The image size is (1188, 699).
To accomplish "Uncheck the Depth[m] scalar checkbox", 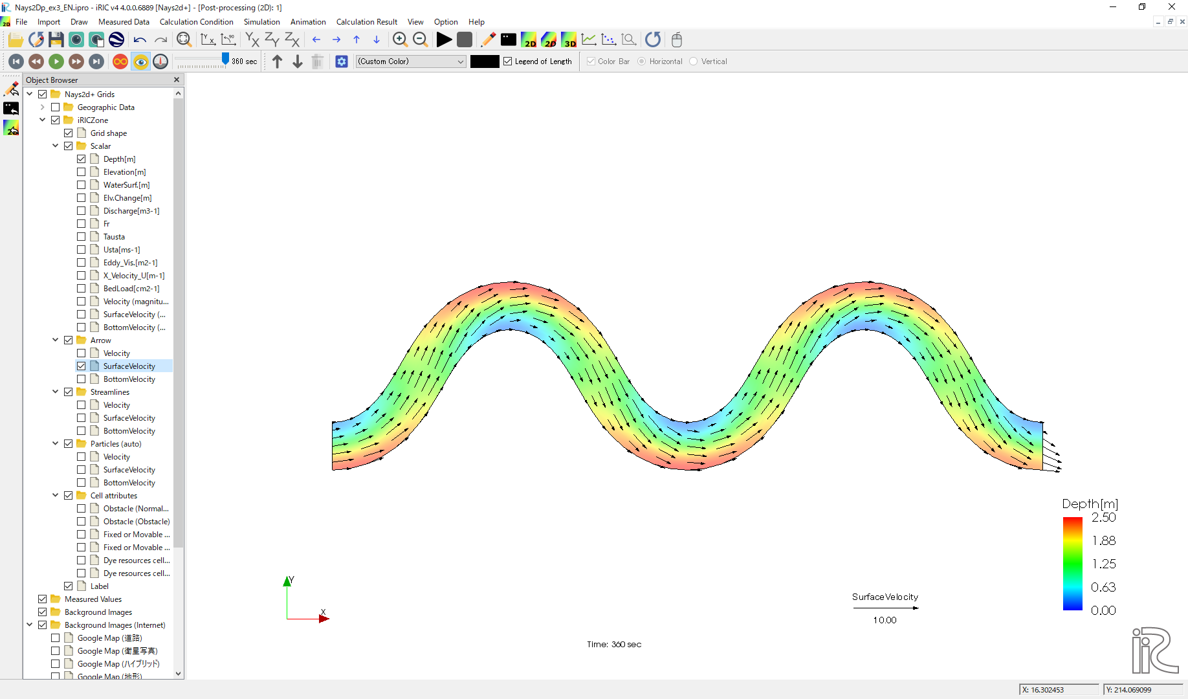I will click(x=82, y=159).
